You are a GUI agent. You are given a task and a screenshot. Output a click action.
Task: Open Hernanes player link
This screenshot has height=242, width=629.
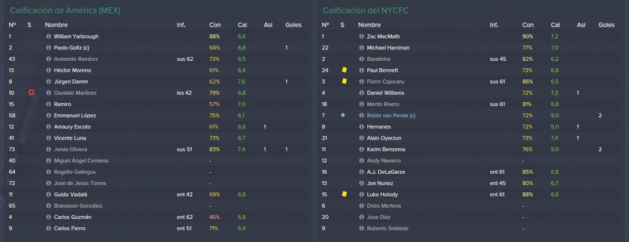pos(378,127)
